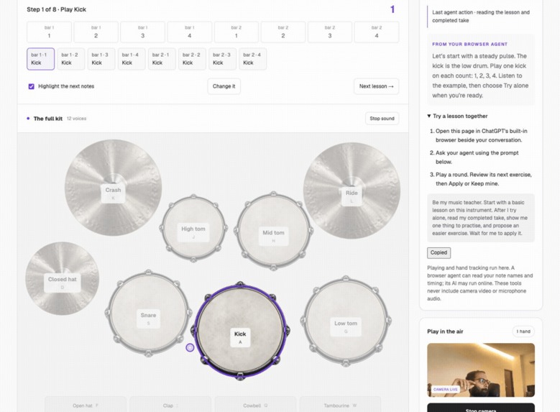
Task: Click The full kit heading
Action: pyautogui.click(x=48, y=119)
